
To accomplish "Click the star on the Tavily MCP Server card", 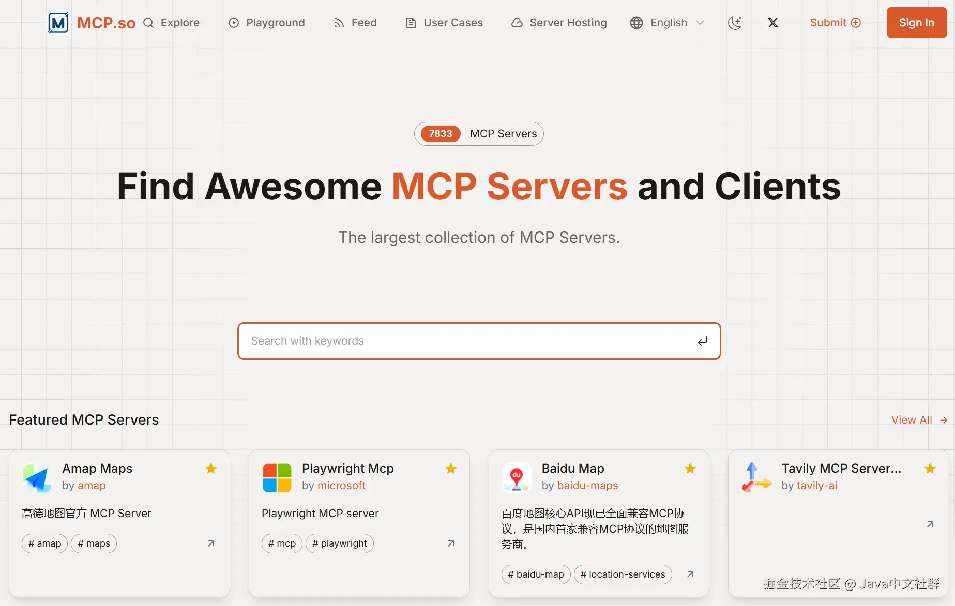I will (x=930, y=469).
